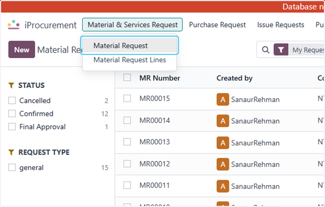The image size is (325, 207).
Task: Open the Material & Services Request menu
Action: pos(132,25)
